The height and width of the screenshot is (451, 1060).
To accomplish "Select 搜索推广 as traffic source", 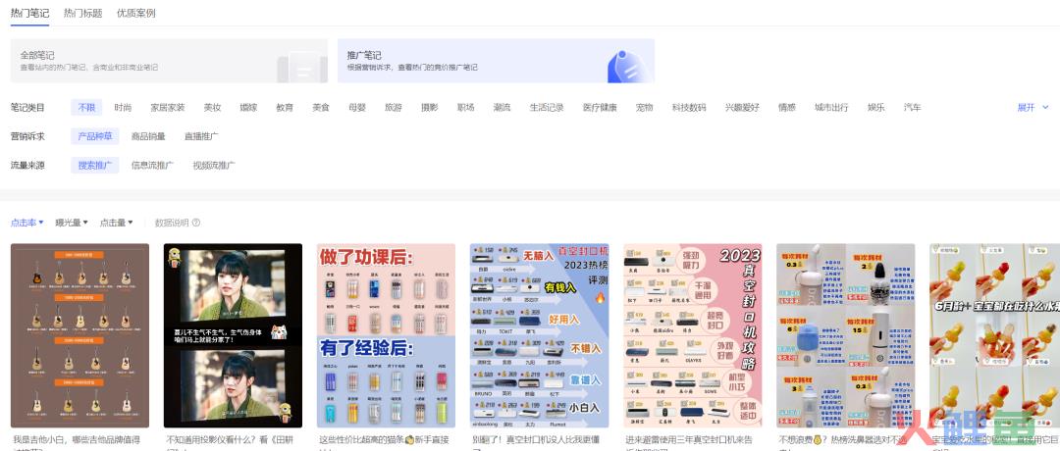I will [x=94, y=166].
